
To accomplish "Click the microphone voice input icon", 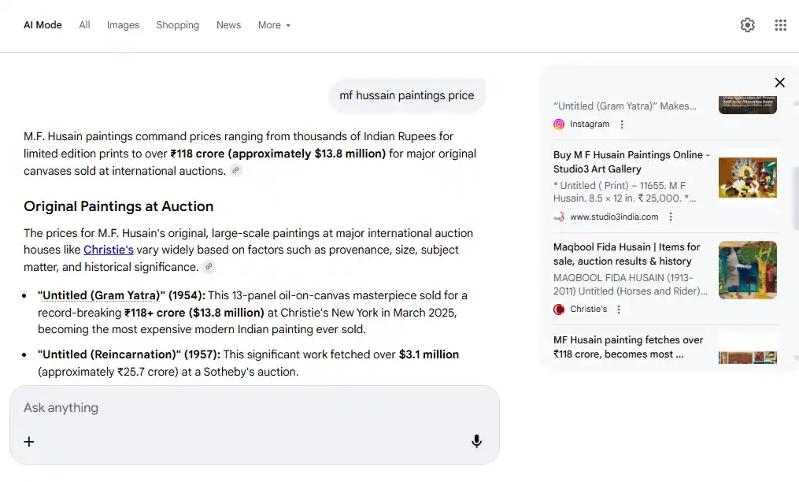I will pyautogui.click(x=476, y=441).
